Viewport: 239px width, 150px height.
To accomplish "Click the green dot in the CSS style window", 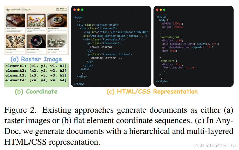I will click(164, 10).
